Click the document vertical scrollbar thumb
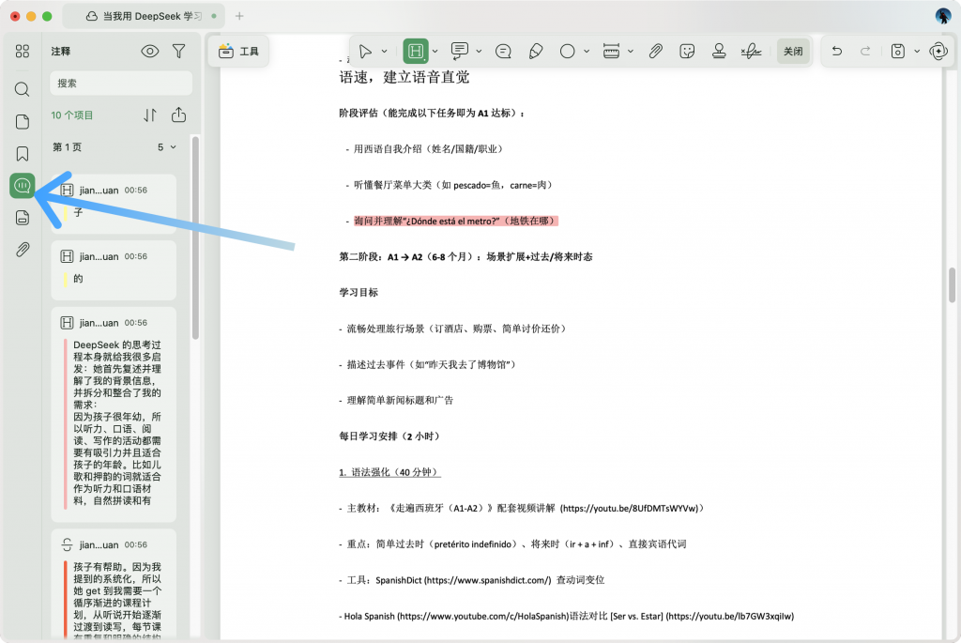The width and height of the screenshot is (961, 643). pyautogui.click(x=953, y=285)
